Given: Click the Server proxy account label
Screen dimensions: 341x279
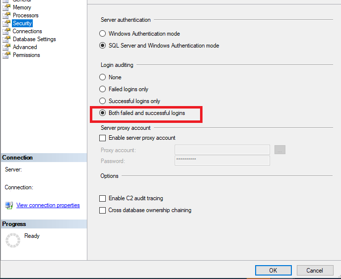Looking at the screenshot, I should click(x=126, y=128).
